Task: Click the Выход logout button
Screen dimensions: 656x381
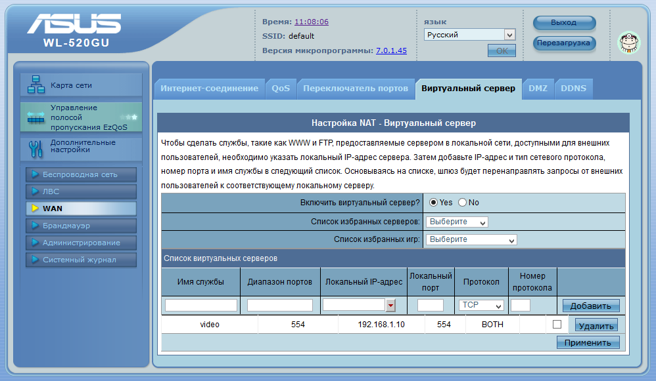Action: click(564, 22)
